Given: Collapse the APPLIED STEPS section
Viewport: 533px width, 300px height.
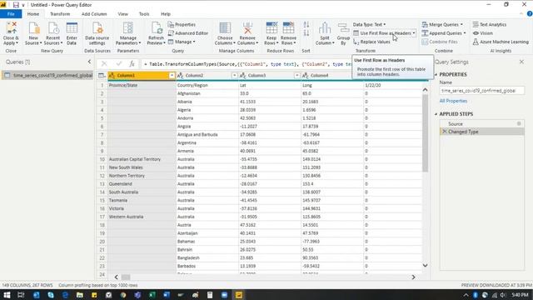Looking at the screenshot, I should 436,114.
